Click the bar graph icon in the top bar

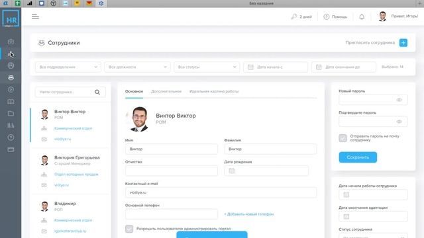point(29,3)
